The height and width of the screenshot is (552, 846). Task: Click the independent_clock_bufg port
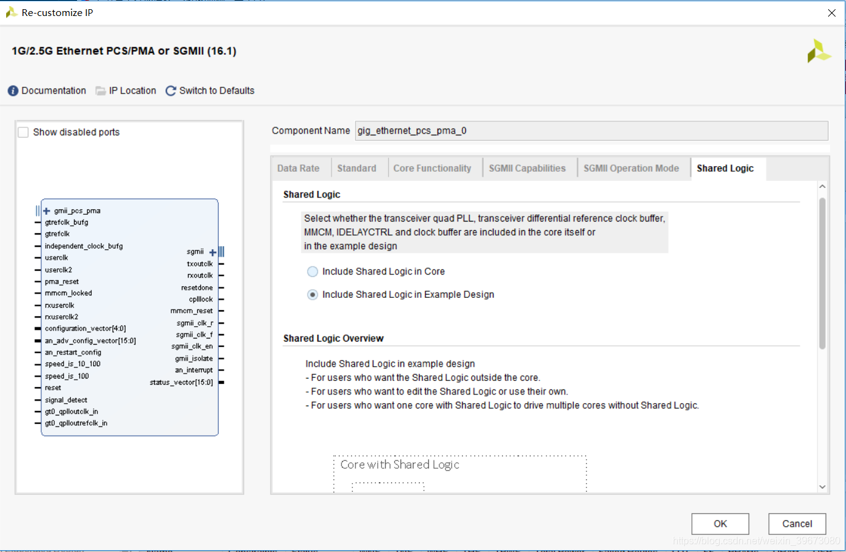(x=84, y=246)
